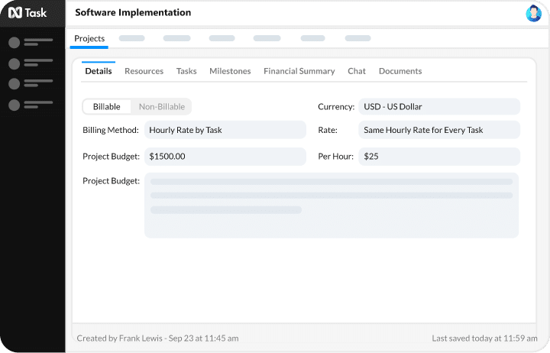Open the Rate dropdown field
Image resolution: width=550 pixels, height=353 pixels.
tap(439, 130)
